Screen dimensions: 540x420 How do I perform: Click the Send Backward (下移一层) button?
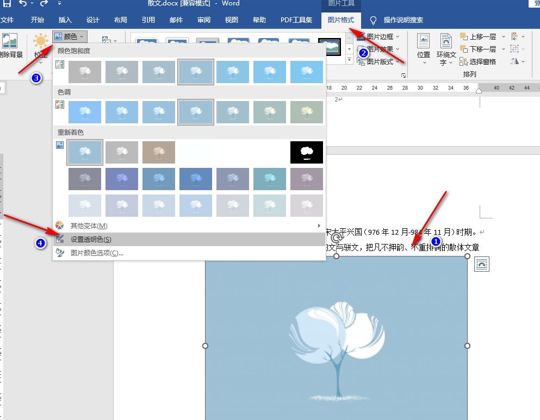478,49
